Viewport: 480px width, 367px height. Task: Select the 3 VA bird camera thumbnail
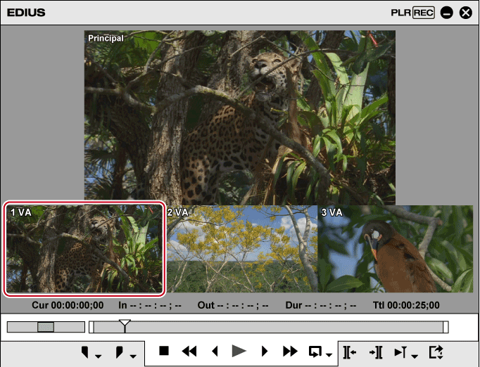pos(395,250)
